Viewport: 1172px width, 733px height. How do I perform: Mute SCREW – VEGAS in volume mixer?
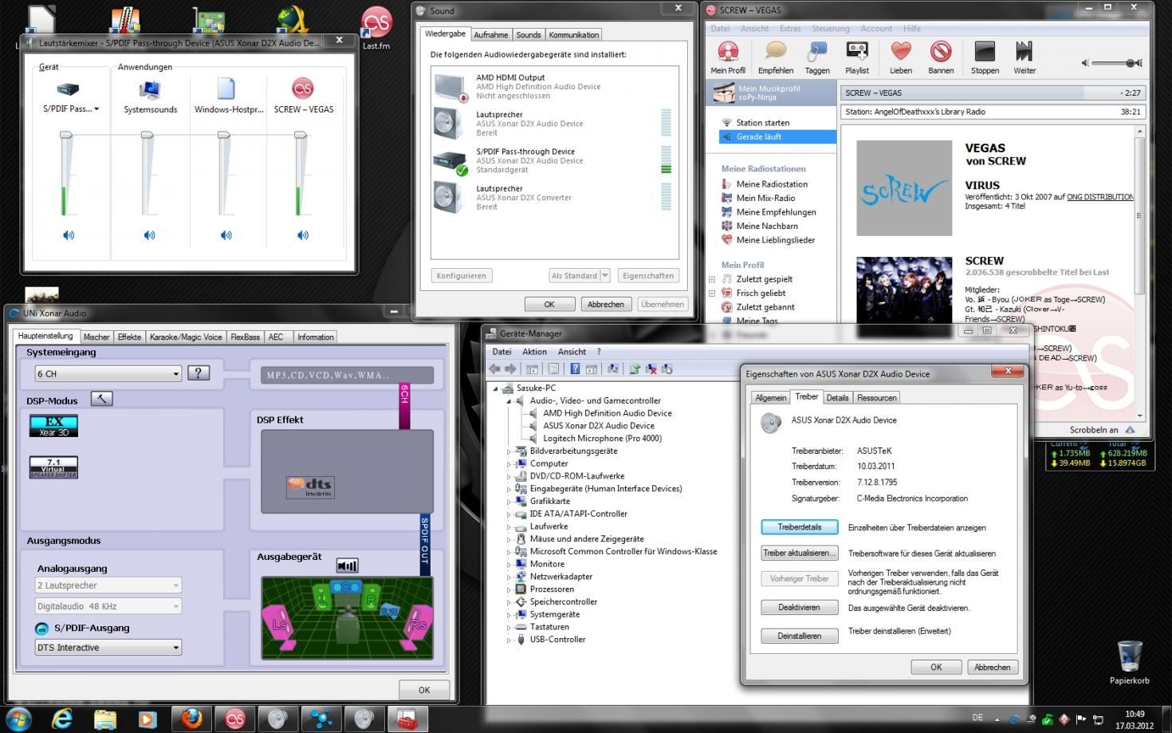pyautogui.click(x=303, y=235)
